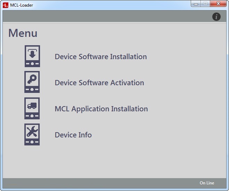Select Device Software Activation text
This screenshot has width=229, height=191.
click(x=99, y=83)
